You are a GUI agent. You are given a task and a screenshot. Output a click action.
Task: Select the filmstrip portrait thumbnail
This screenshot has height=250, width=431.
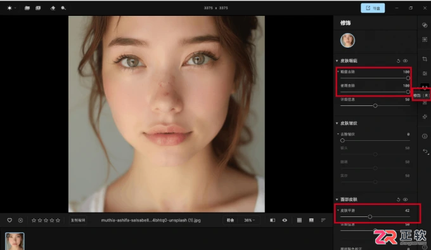[x=15, y=241]
